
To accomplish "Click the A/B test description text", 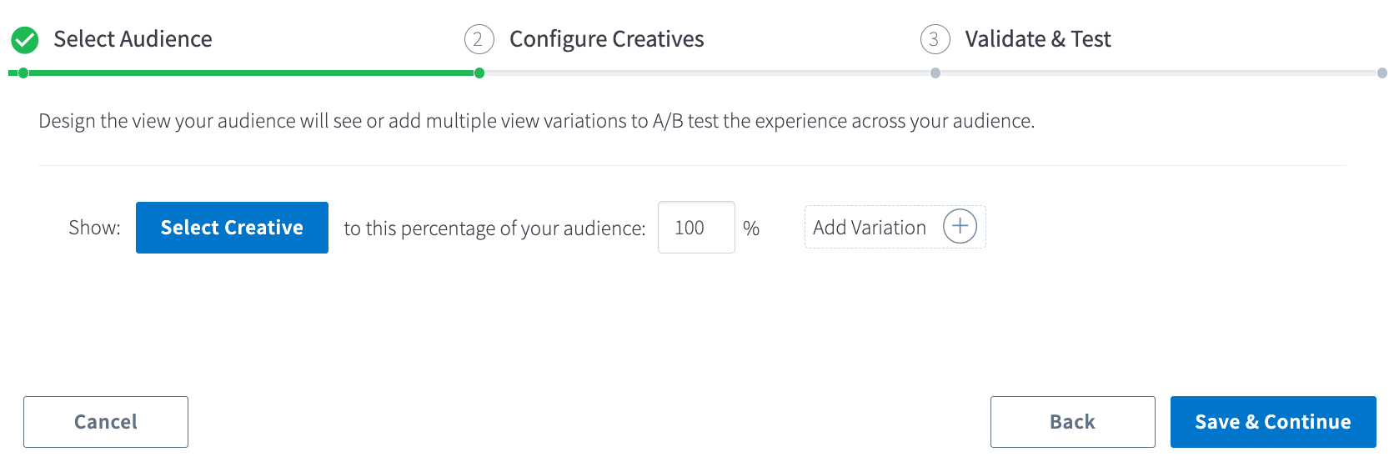I will pyautogui.click(x=536, y=121).
